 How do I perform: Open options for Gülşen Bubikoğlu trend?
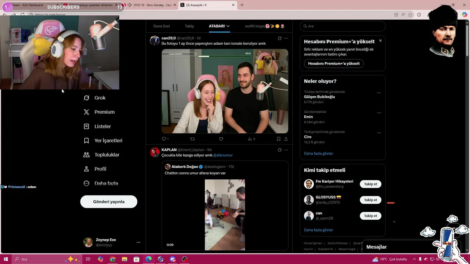pos(379,93)
